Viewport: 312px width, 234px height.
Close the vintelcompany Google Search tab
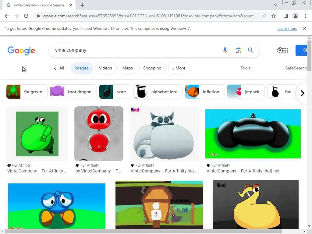click(71, 5)
